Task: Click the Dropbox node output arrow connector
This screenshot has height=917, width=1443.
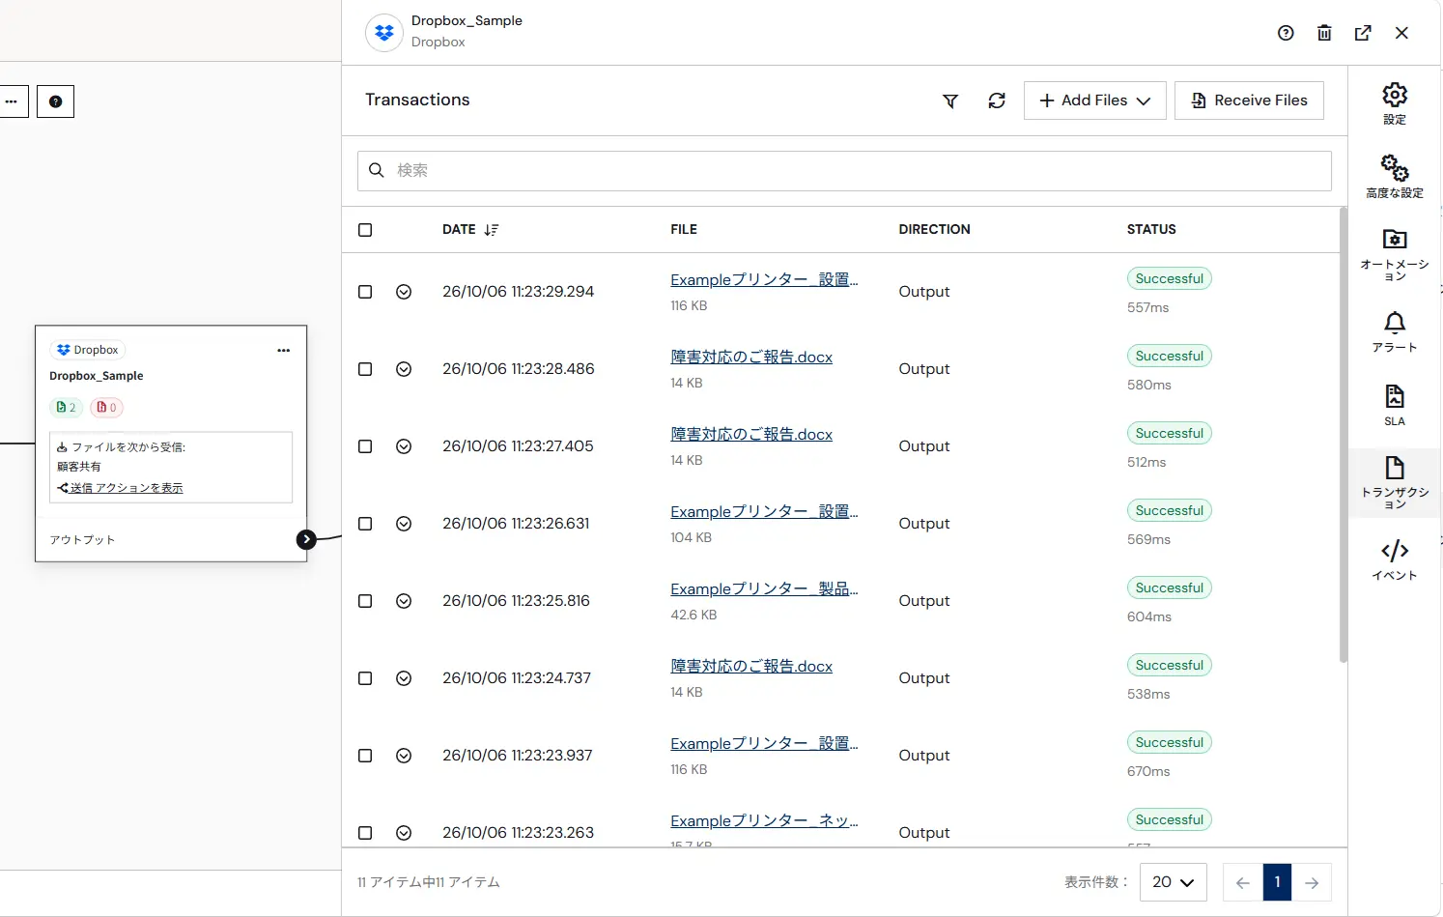Action: point(306,539)
